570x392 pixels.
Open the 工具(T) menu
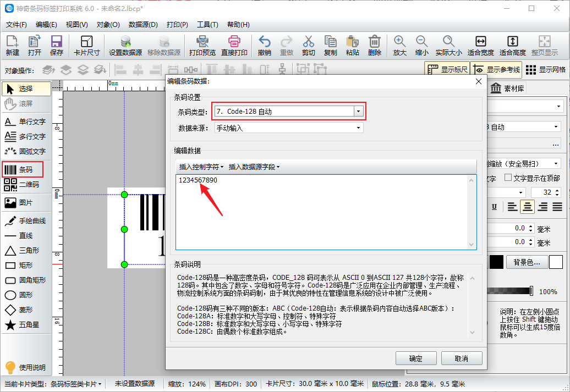pos(207,25)
